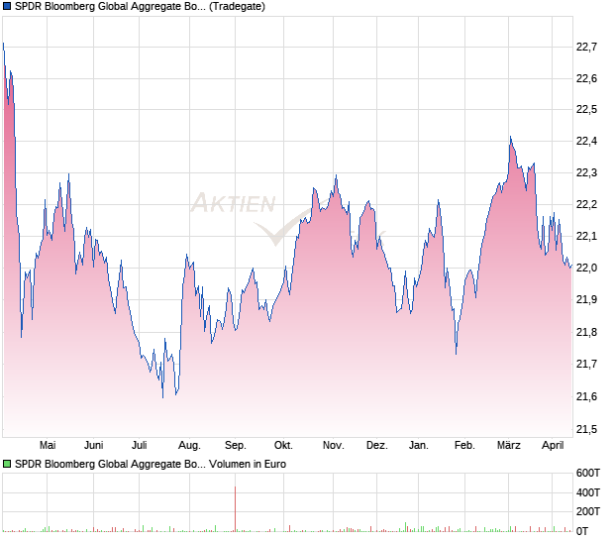Select the Dez. marker on time axis
This screenshot has height=541, width=614.
pyautogui.click(x=376, y=446)
